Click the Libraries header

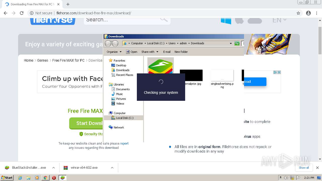point(116,84)
